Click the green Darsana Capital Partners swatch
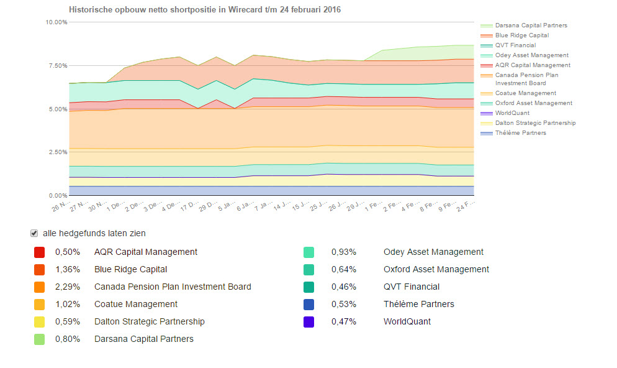 (x=38, y=339)
